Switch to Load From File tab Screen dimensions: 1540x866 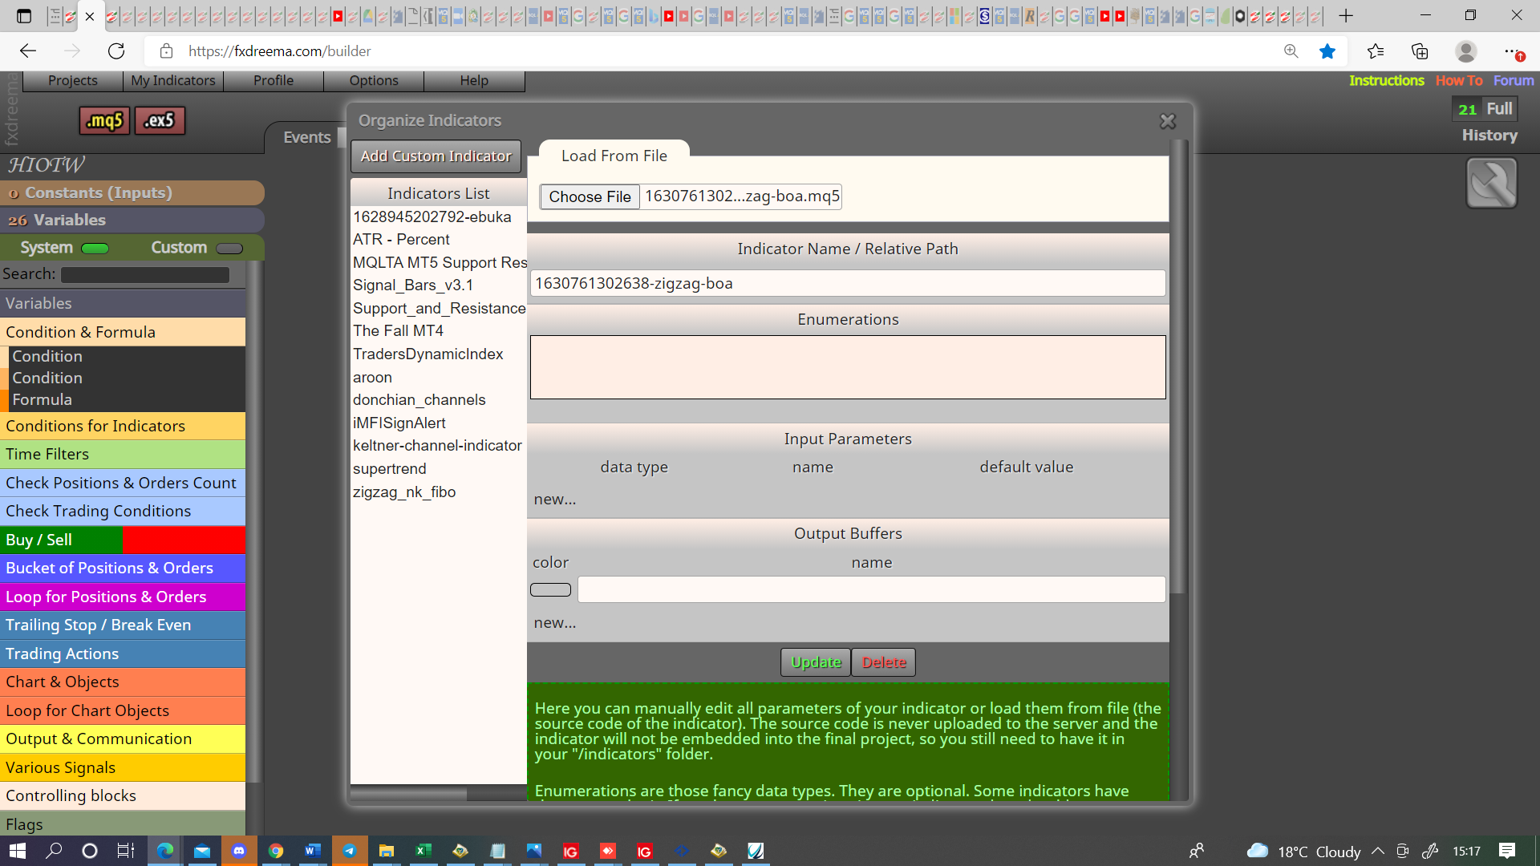click(x=614, y=156)
